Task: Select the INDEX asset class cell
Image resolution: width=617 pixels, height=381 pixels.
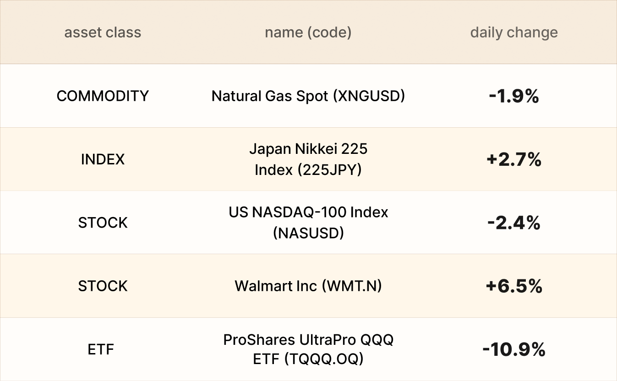Action: 103,159
